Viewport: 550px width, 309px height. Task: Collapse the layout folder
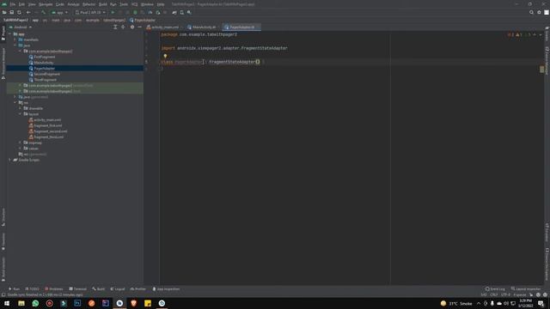[20, 114]
